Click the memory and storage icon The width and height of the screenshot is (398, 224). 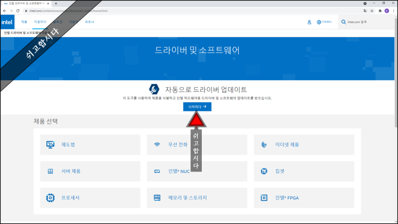[157, 198]
